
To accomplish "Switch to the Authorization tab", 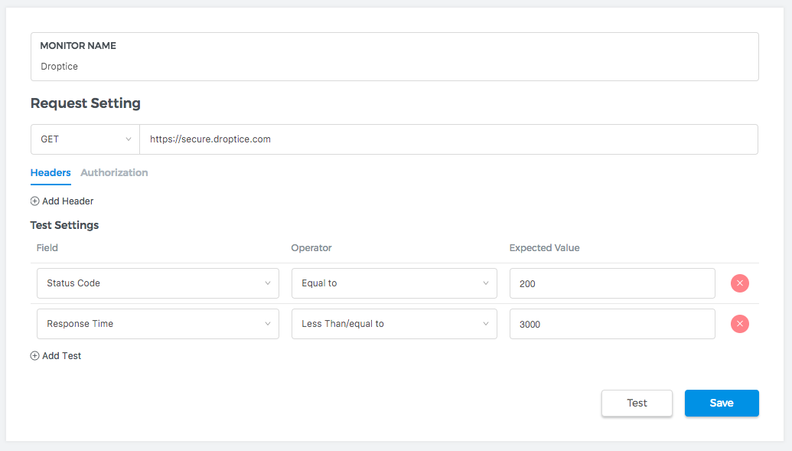I will tap(114, 173).
